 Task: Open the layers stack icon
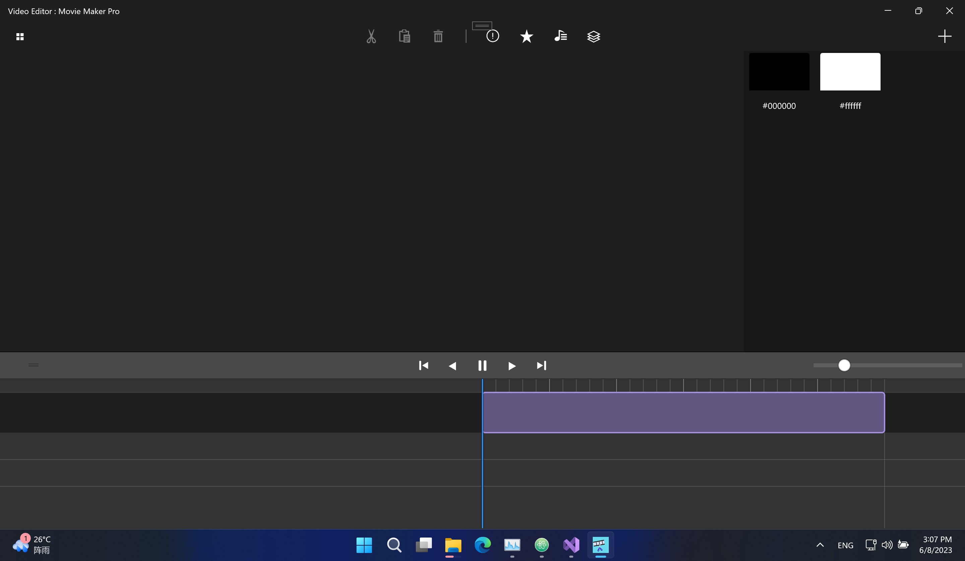(x=593, y=37)
